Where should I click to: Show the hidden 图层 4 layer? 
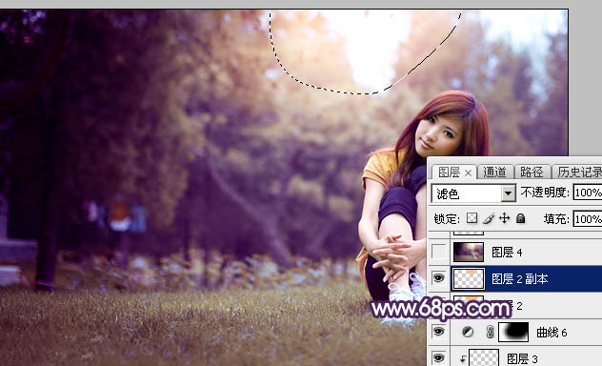pos(438,252)
